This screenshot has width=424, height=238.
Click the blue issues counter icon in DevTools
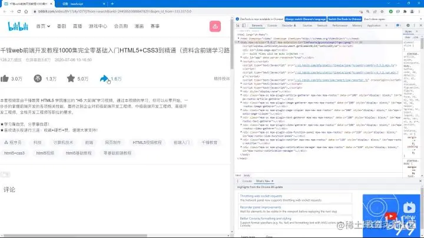pos(398,25)
